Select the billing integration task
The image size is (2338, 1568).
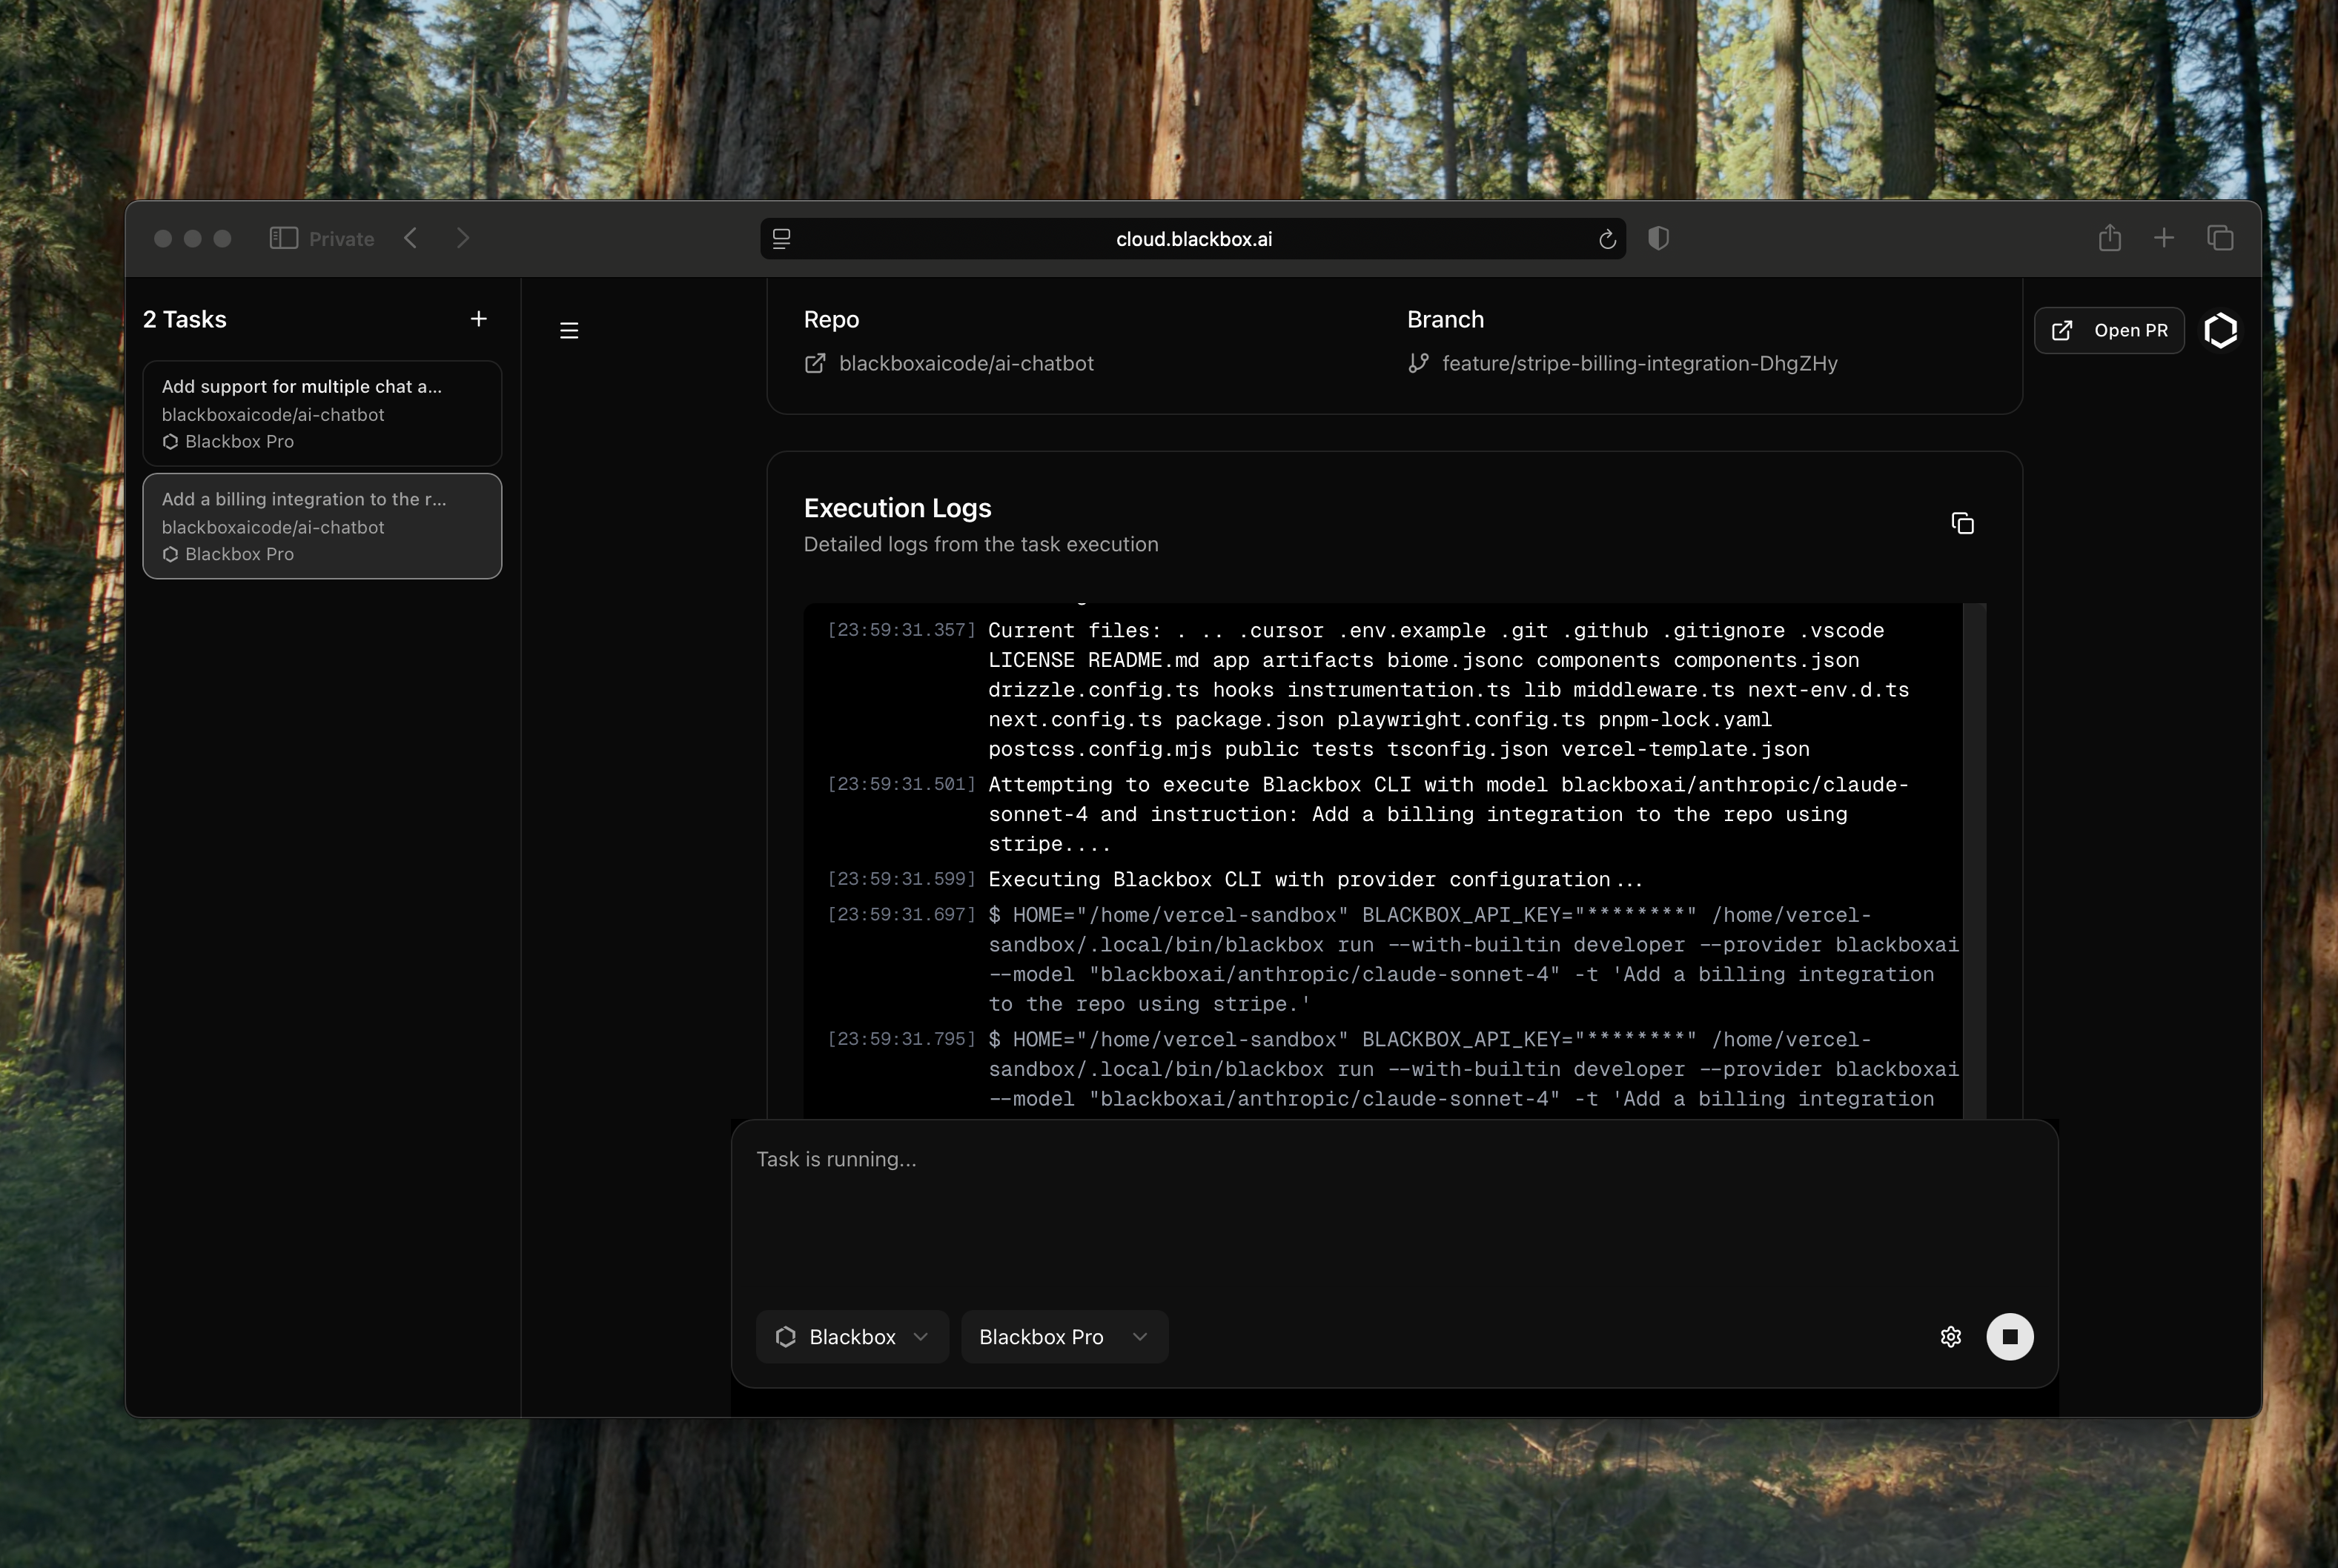[x=322, y=526]
